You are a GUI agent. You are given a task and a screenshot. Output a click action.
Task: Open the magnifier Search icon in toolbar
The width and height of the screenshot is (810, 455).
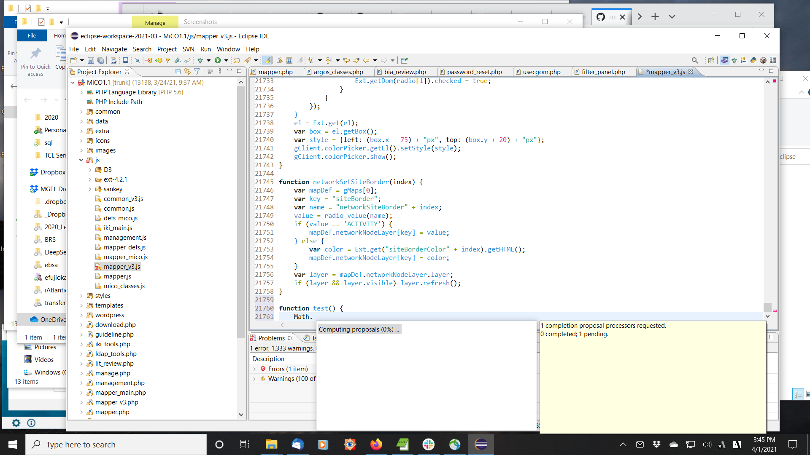pos(695,61)
